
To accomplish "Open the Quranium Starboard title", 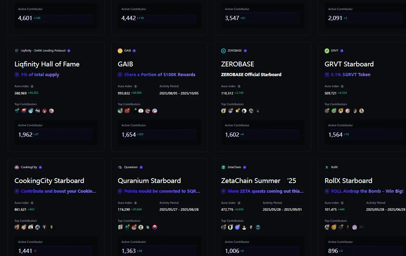I will [149, 181].
